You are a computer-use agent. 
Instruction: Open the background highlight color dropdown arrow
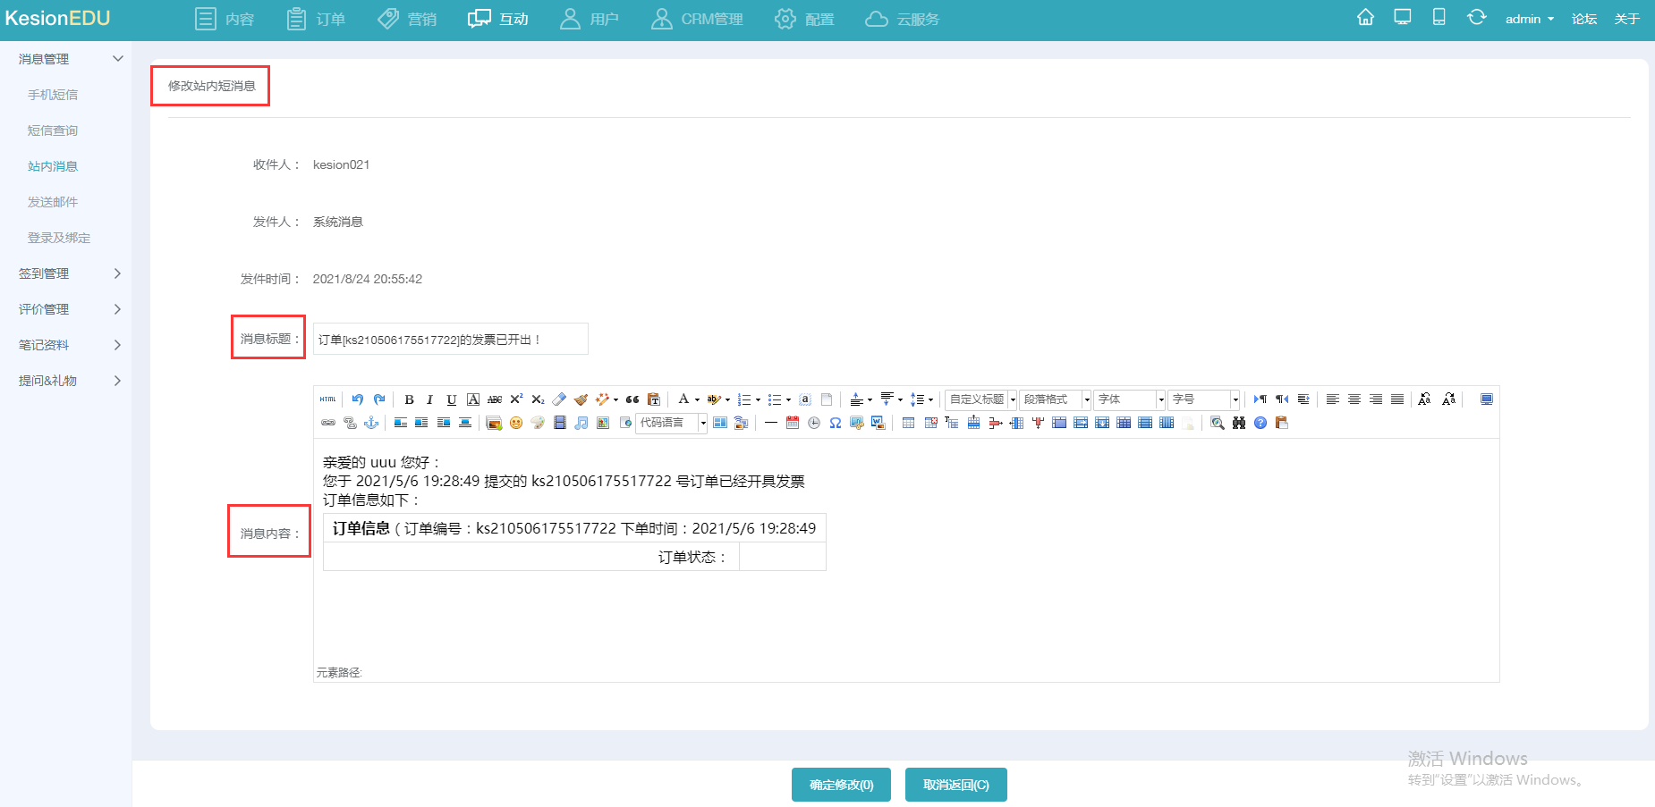coord(727,399)
